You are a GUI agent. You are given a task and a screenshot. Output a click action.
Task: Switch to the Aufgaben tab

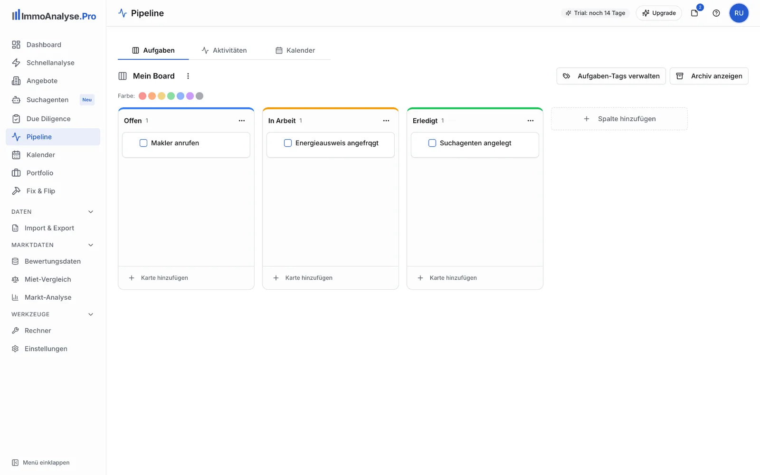[153, 50]
